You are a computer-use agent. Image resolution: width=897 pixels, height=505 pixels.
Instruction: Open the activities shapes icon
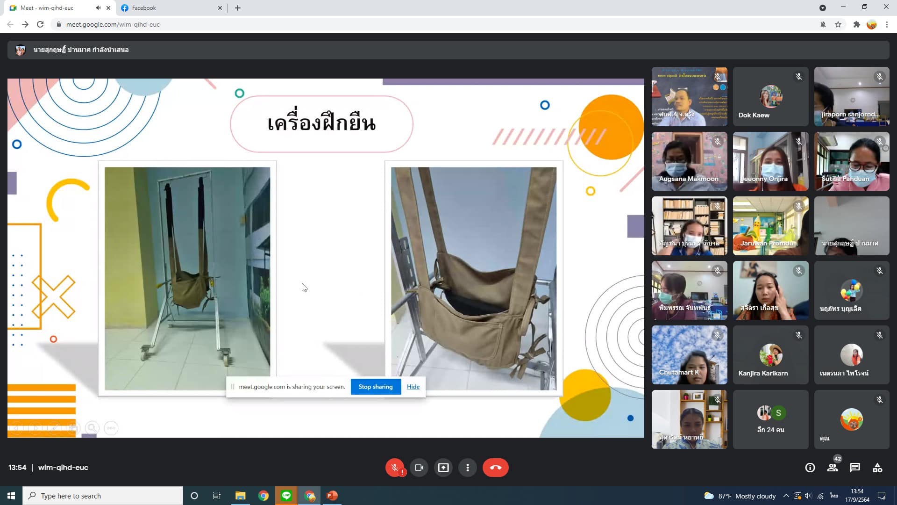tap(877, 468)
